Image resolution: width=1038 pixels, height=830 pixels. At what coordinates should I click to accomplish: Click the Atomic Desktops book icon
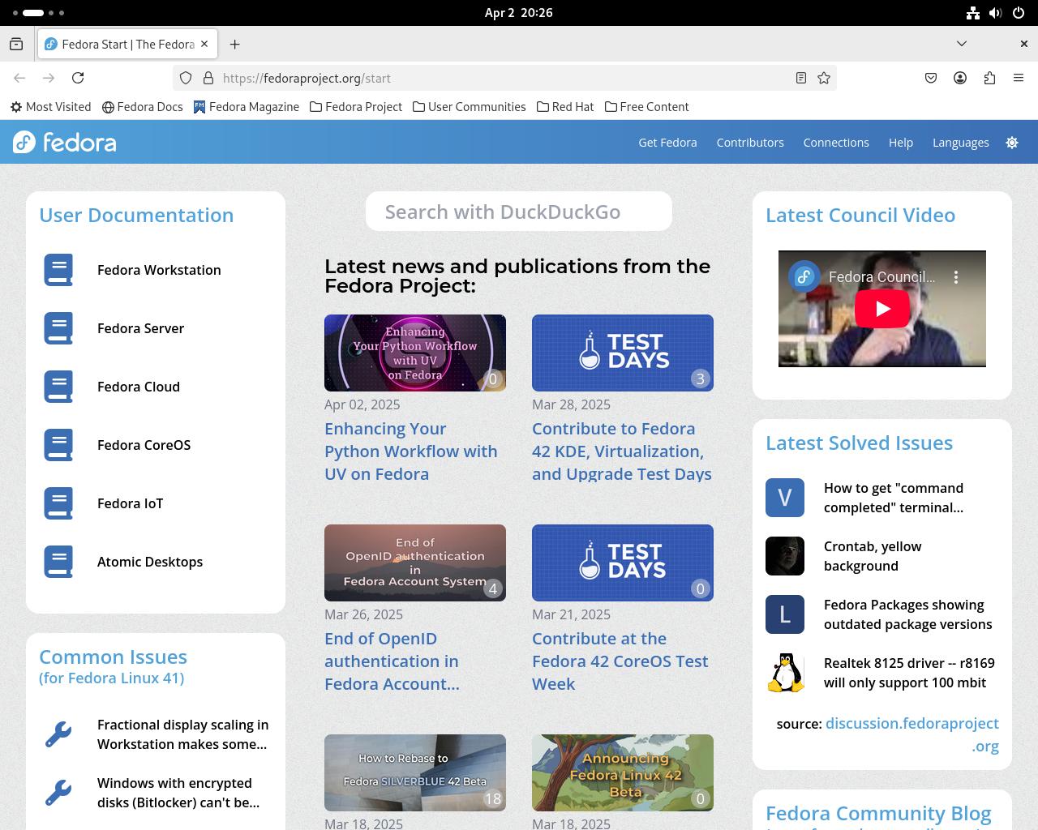tap(58, 562)
